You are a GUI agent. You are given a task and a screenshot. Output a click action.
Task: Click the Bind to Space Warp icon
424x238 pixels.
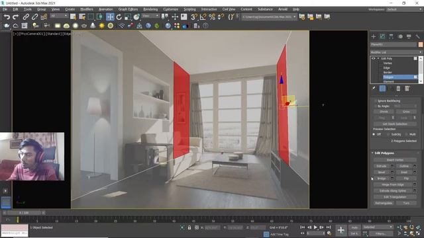pos(44,17)
